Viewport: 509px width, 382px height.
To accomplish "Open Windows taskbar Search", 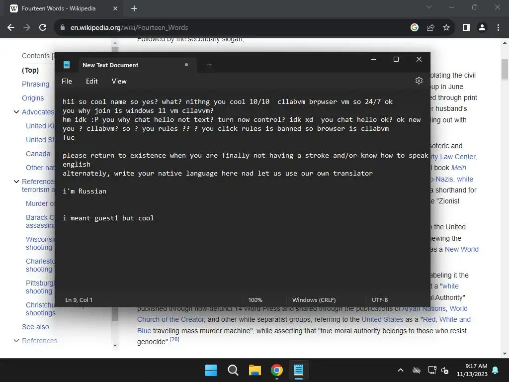I will [x=233, y=370].
